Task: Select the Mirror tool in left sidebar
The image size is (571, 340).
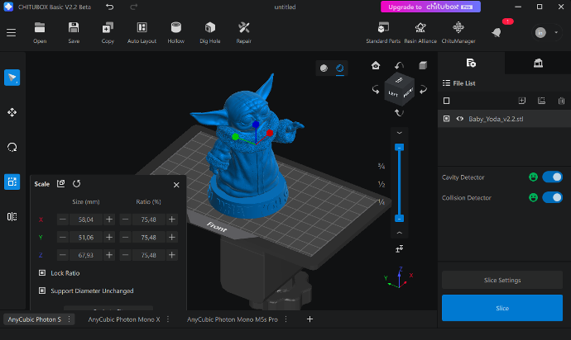Action: (x=12, y=216)
